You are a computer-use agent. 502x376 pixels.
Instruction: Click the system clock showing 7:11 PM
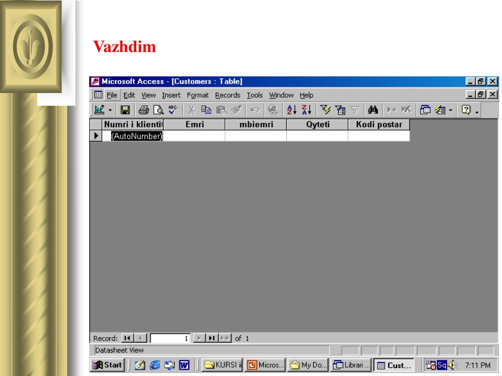coord(477,365)
